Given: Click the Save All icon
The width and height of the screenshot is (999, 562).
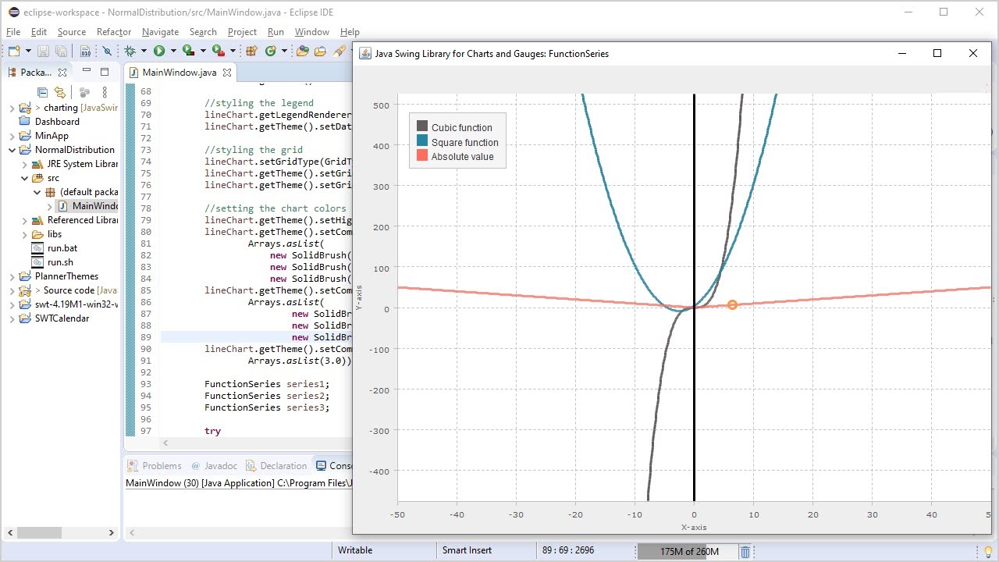Looking at the screenshot, I should tap(61, 51).
